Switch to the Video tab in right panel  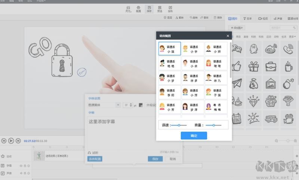point(263,19)
